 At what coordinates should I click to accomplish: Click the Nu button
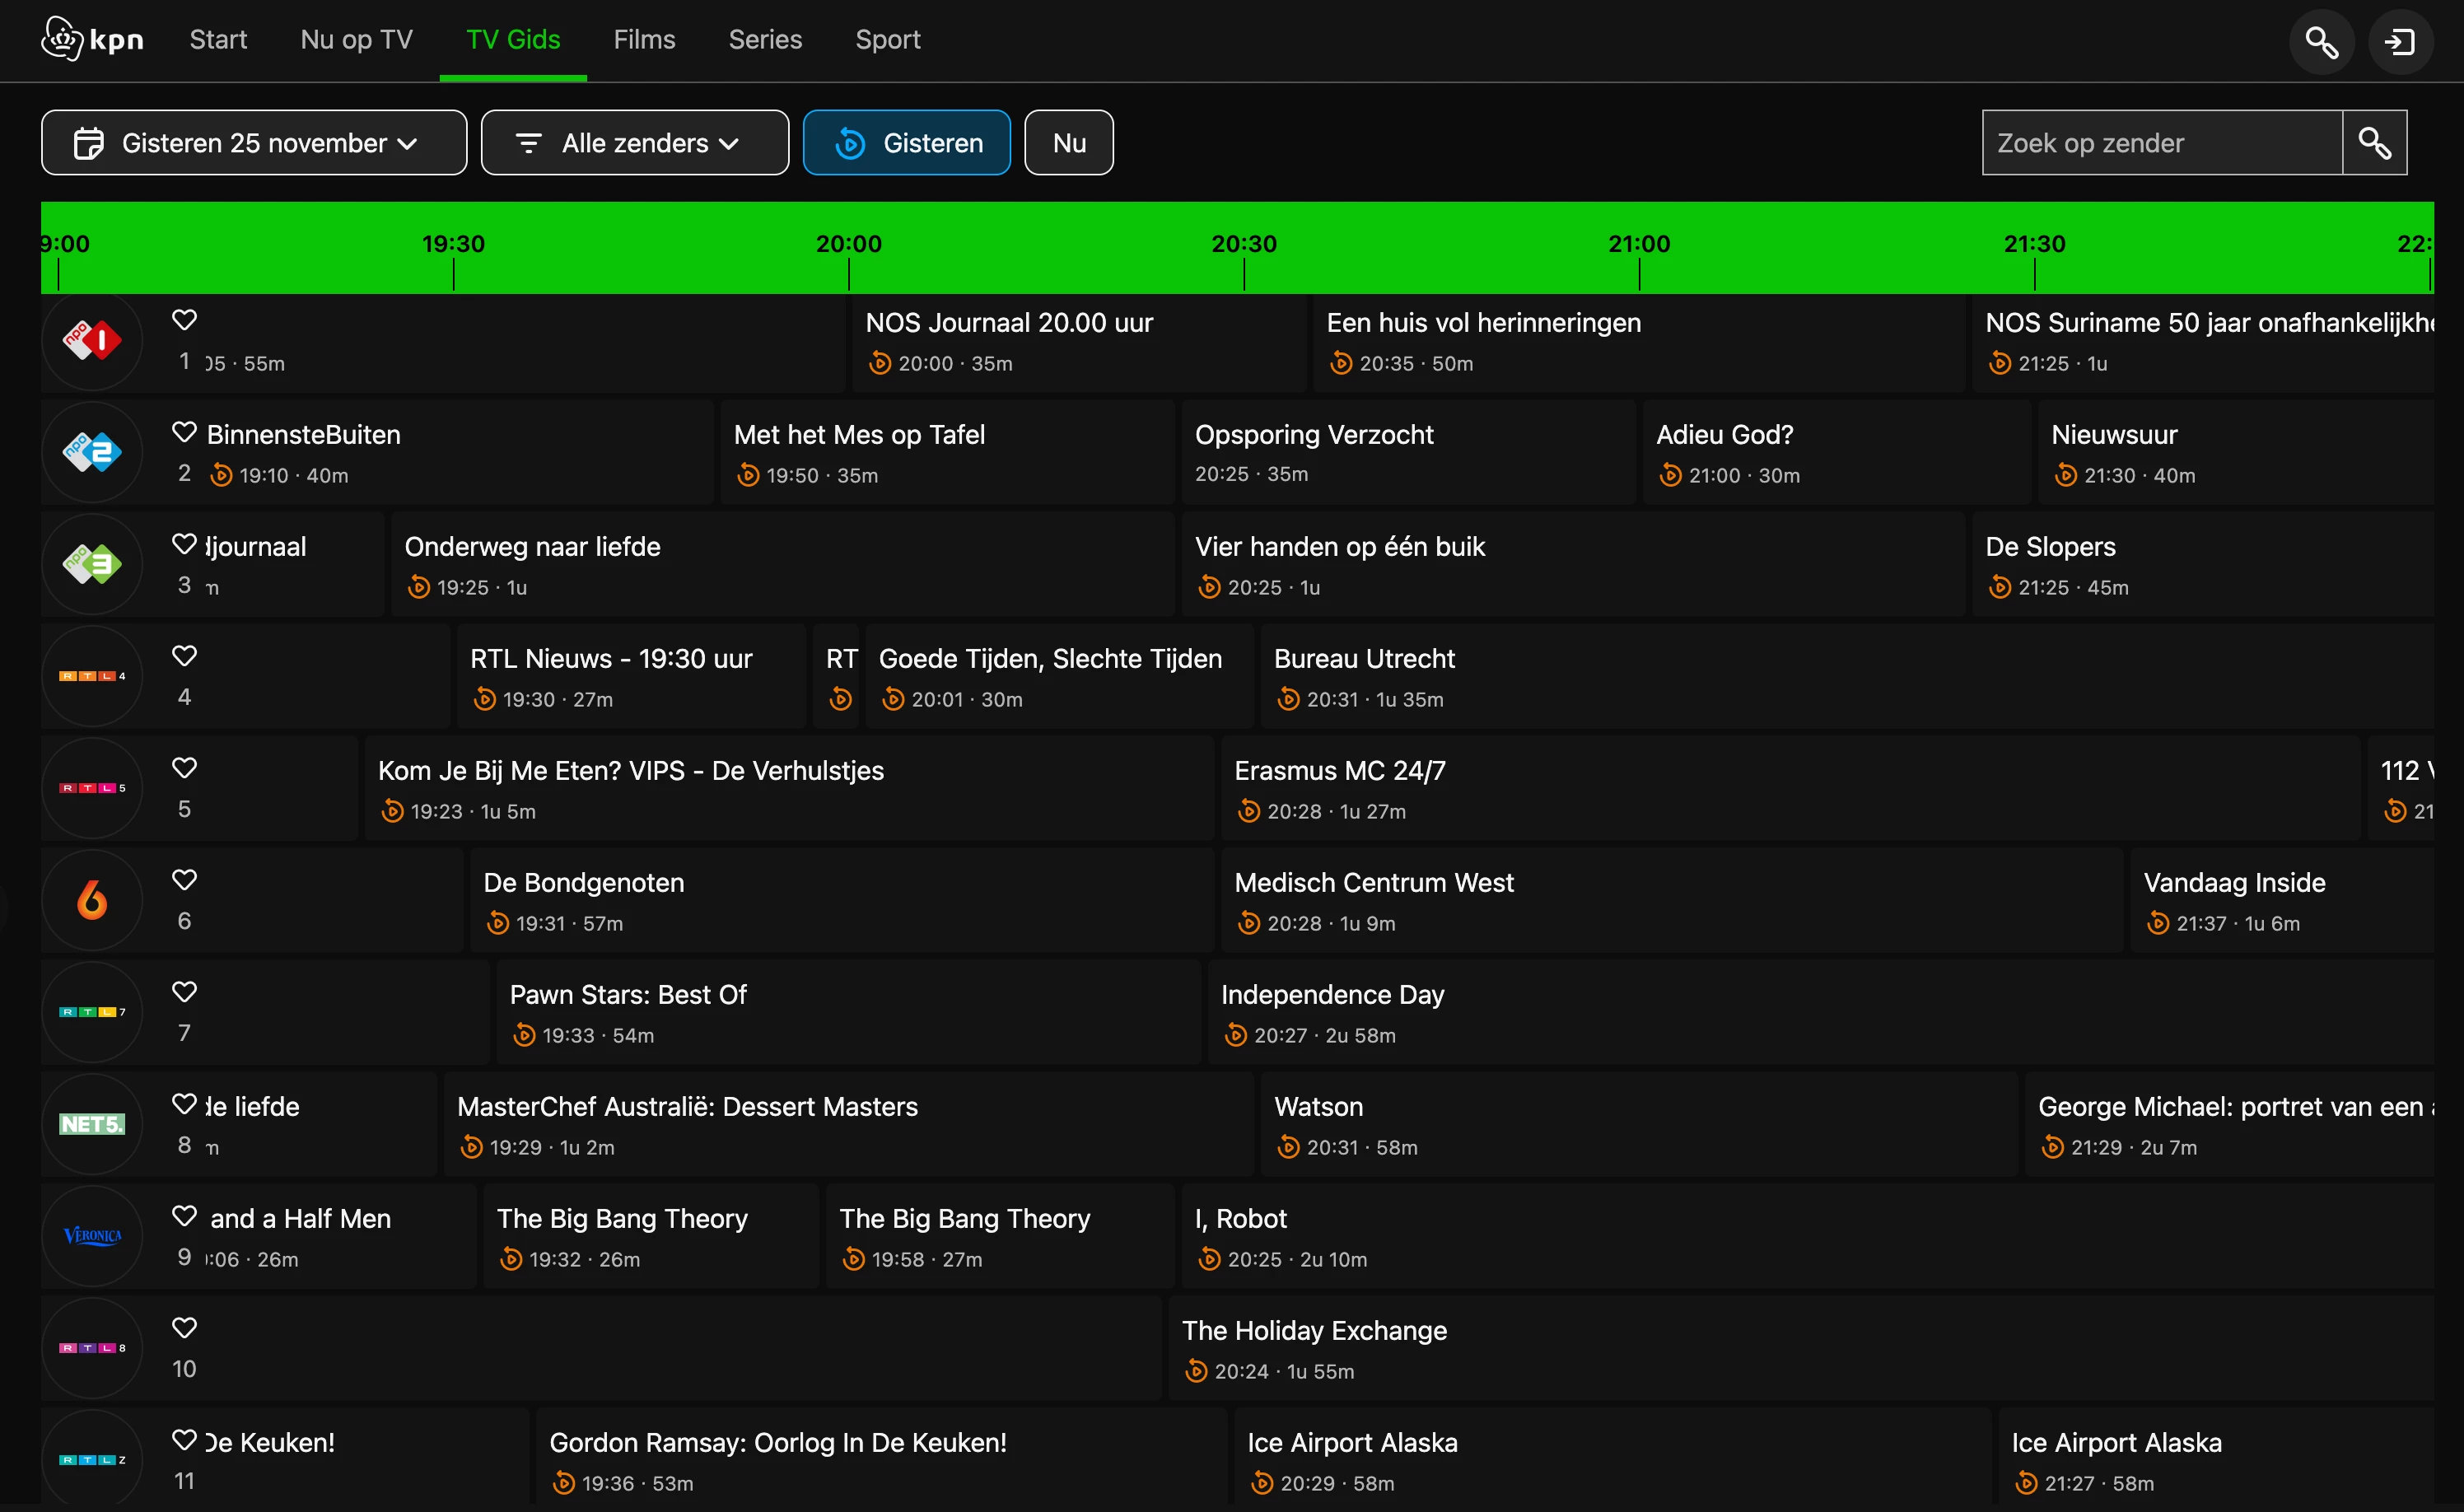[1068, 143]
